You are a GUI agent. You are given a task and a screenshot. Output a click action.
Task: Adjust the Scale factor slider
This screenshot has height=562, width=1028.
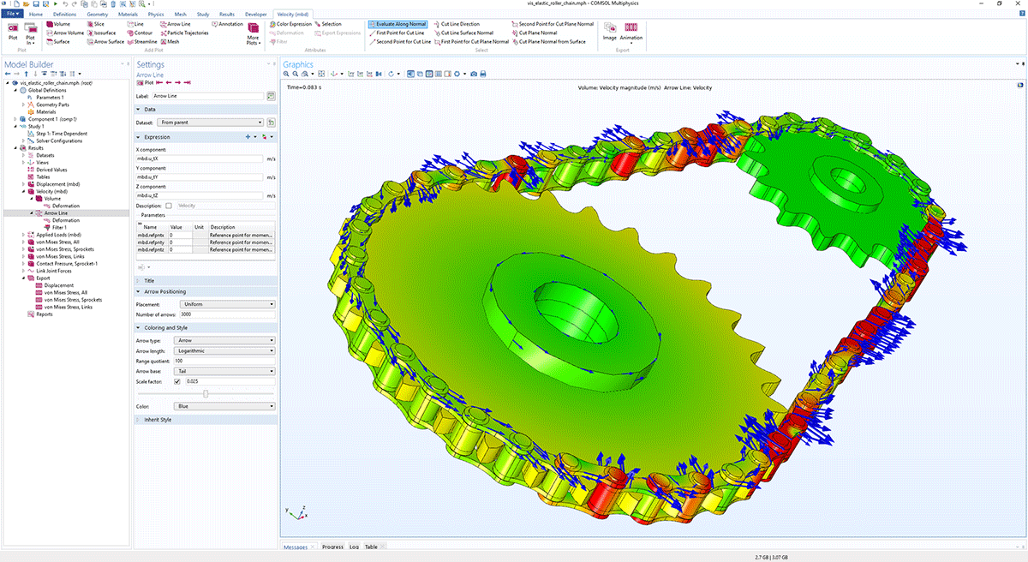[206, 393]
